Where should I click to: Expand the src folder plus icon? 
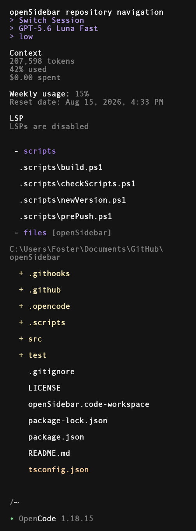(21, 339)
